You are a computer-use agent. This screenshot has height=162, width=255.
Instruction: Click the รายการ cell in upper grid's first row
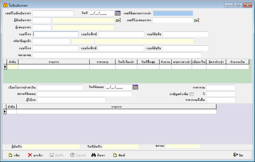point(54,67)
